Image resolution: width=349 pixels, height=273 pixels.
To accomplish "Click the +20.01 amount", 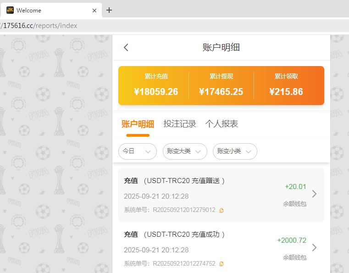I will [x=296, y=187].
